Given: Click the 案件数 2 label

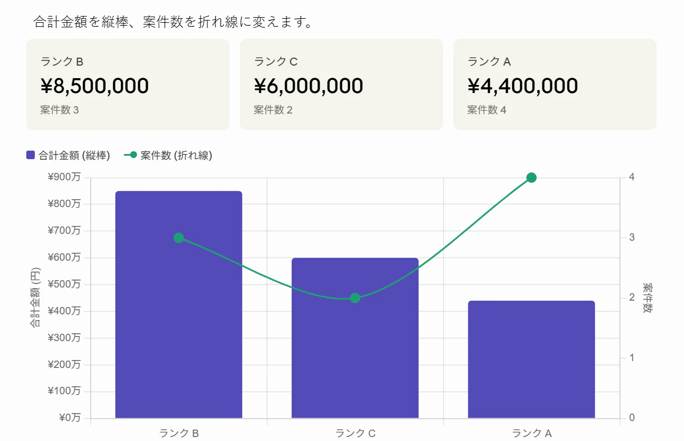Looking at the screenshot, I should (273, 110).
